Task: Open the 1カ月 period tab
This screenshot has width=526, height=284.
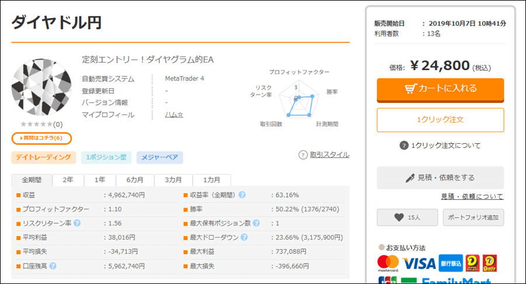Action: (212, 180)
